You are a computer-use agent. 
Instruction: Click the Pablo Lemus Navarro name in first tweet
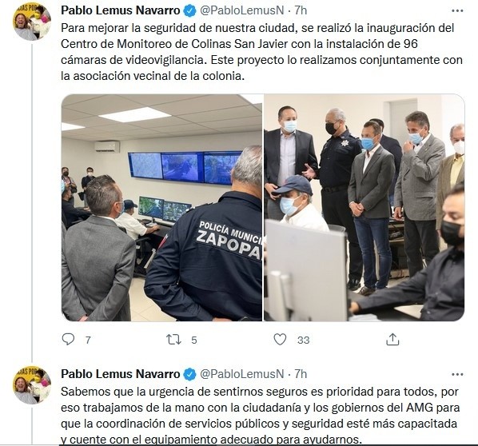coord(121,10)
